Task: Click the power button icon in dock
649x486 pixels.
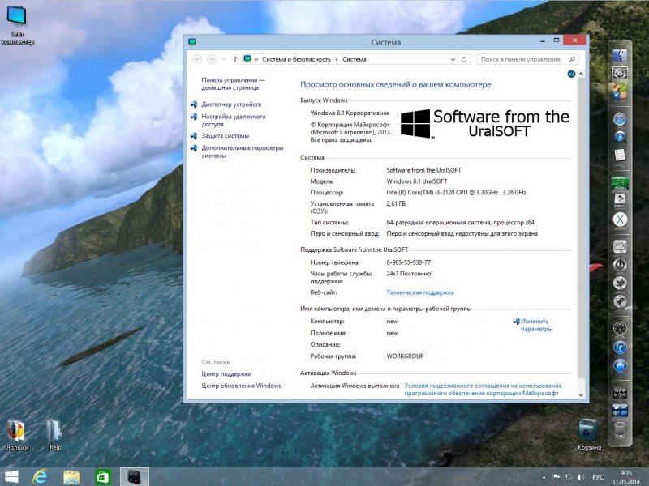Action: pos(620,265)
